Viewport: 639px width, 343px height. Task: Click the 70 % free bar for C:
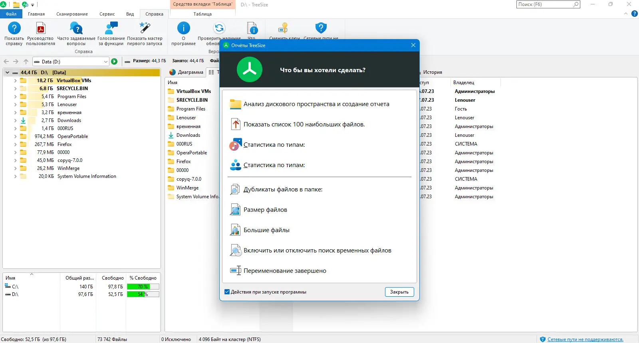[x=143, y=287]
